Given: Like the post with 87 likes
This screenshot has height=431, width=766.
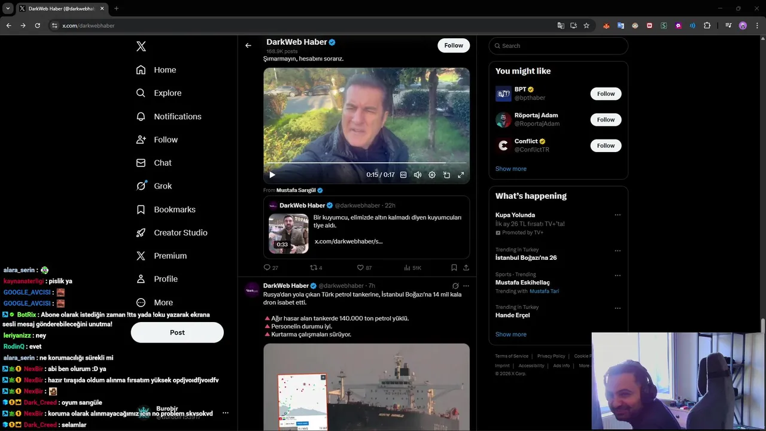Looking at the screenshot, I should [x=364, y=268].
